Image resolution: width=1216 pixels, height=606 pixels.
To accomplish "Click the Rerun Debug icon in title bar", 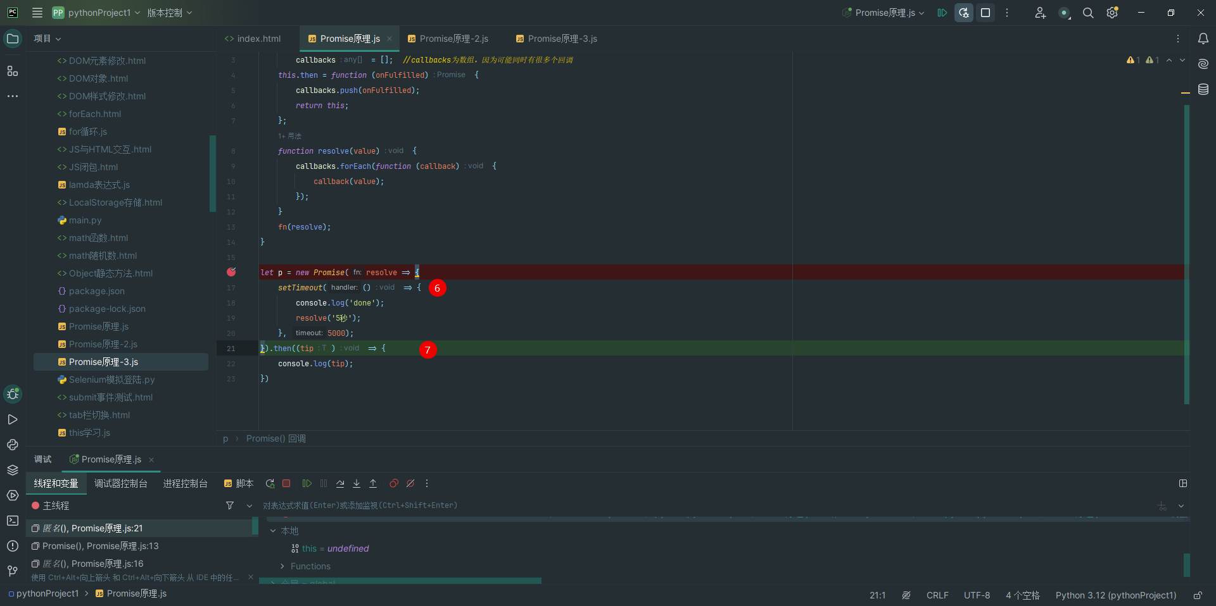I will click(964, 13).
